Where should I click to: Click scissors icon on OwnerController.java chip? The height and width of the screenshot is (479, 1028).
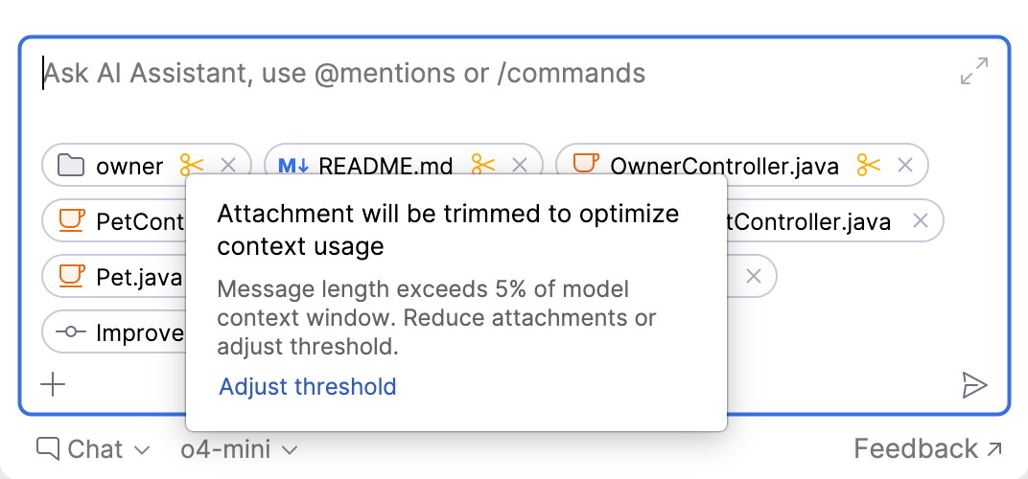869,165
